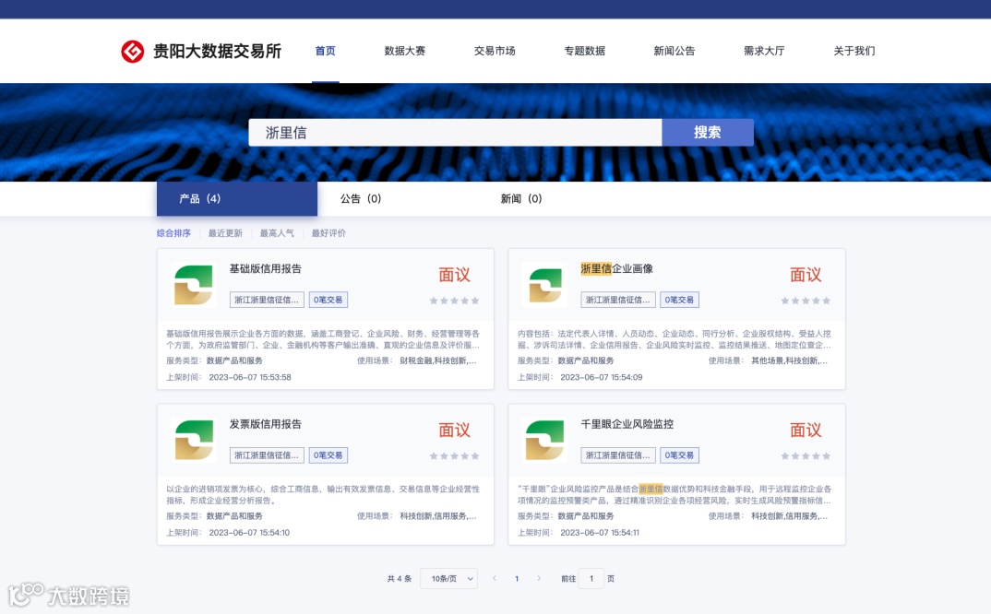Click star rating of 发票版信用报告
Screen dimensions: 991x614
tap(454, 456)
